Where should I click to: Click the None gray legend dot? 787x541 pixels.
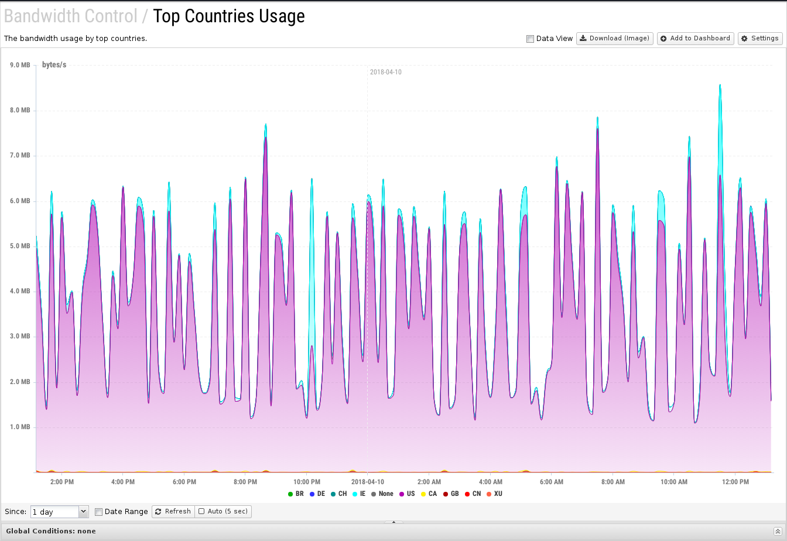tap(374, 494)
